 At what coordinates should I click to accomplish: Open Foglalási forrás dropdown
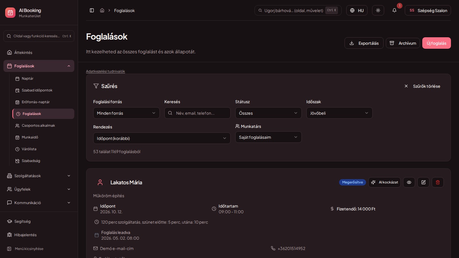click(126, 113)
